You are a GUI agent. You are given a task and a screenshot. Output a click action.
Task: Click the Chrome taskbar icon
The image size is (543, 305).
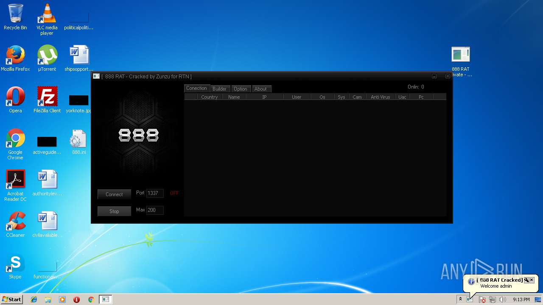point(91,299)
